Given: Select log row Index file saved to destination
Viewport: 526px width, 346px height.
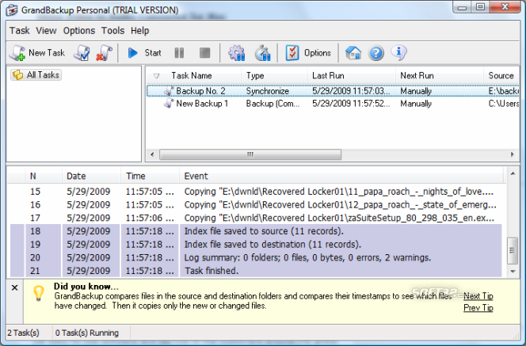Looking at the screenshot, I should coord(256,244).
